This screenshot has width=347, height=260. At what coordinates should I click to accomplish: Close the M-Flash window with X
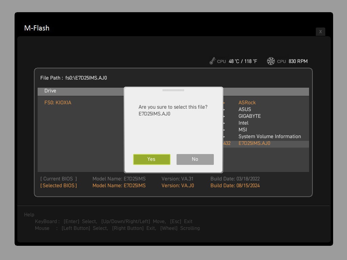(320, 31)
